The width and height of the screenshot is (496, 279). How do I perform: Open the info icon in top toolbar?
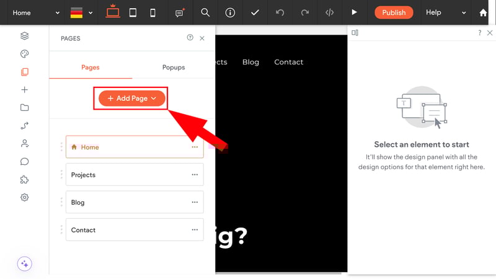[230, 12]
